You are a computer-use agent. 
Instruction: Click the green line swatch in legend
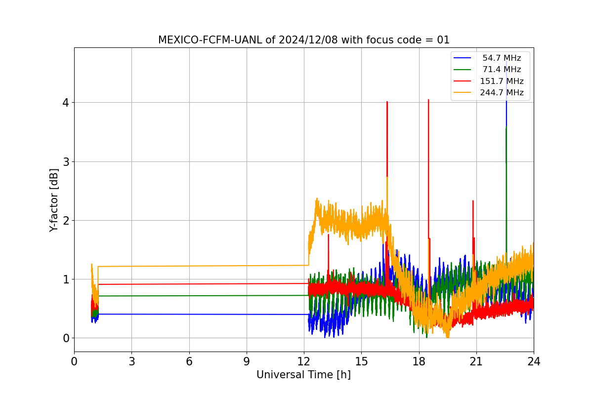pyautogui.click(x=463, y=70)
